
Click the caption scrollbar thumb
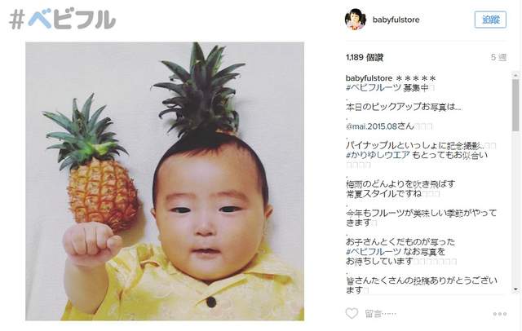coord(515,105)
